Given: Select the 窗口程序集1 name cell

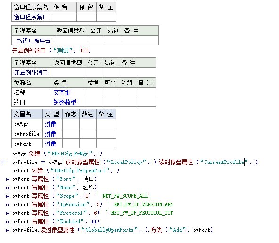Looking at the screenshot, I should (31, 17).
